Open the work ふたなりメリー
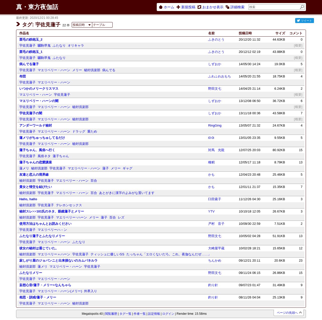Screen dimensions: 322x320 [x=31, y=273]
